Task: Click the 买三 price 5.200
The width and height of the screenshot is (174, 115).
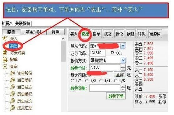Action: point(148,79)
